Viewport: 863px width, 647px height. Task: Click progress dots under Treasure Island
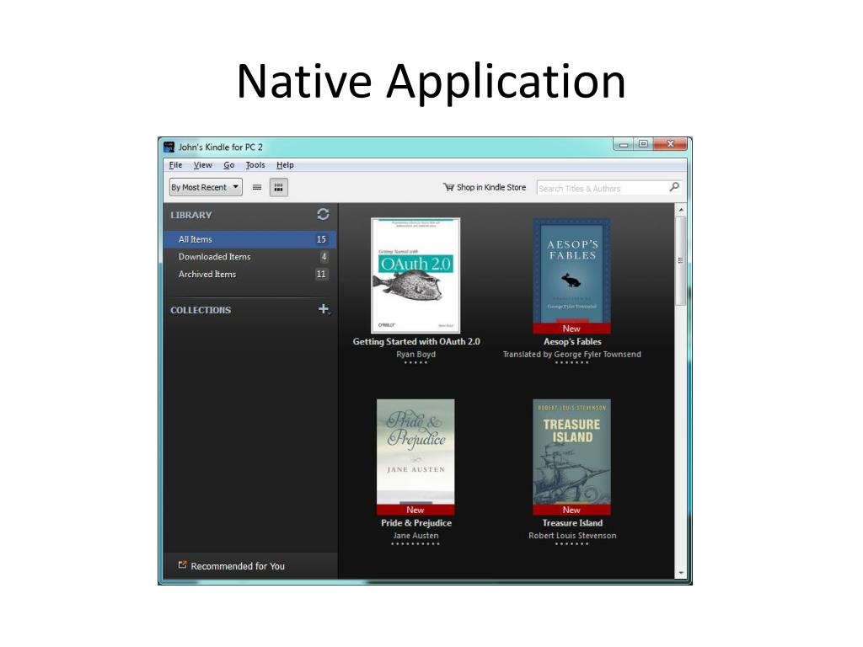[x=572, y=544]
